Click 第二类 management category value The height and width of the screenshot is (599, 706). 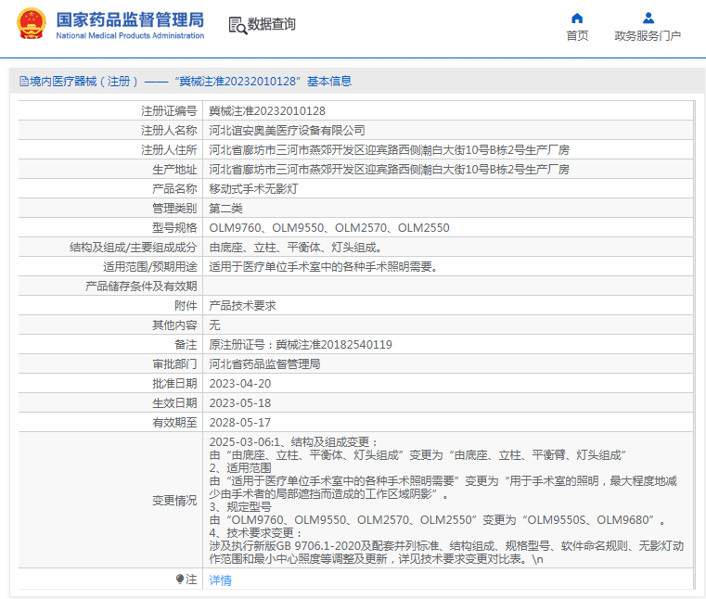coord(226,209)
